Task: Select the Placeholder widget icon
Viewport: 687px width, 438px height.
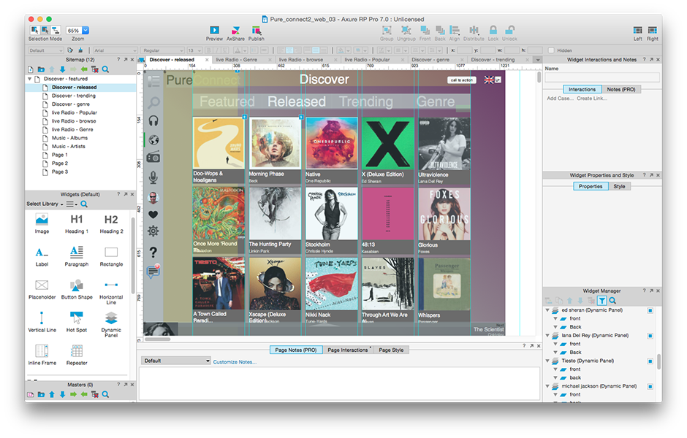Action: point(42,285)
